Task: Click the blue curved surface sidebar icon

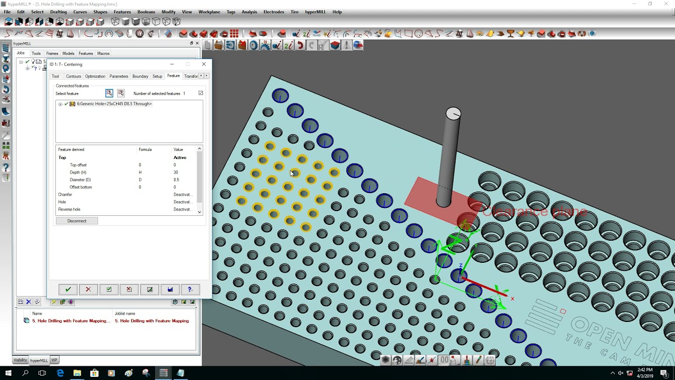Action: click(6, 111)
